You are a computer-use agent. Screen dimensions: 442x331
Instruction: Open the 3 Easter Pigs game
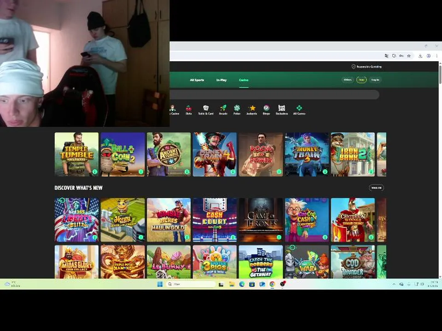click(x=215, y=262)
